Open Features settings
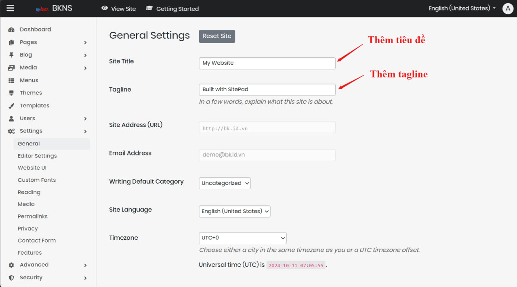This screenshot has width=517, height=287. click(29, 253)
